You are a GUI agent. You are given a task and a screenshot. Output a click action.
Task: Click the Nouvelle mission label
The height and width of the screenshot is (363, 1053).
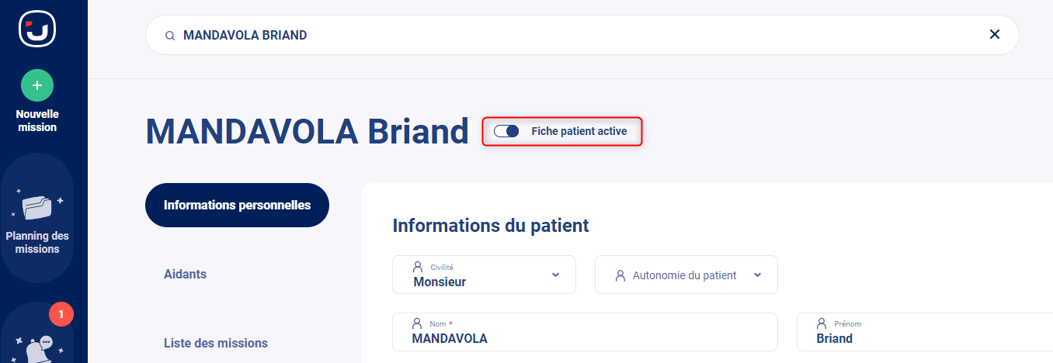tap(37, 121)
